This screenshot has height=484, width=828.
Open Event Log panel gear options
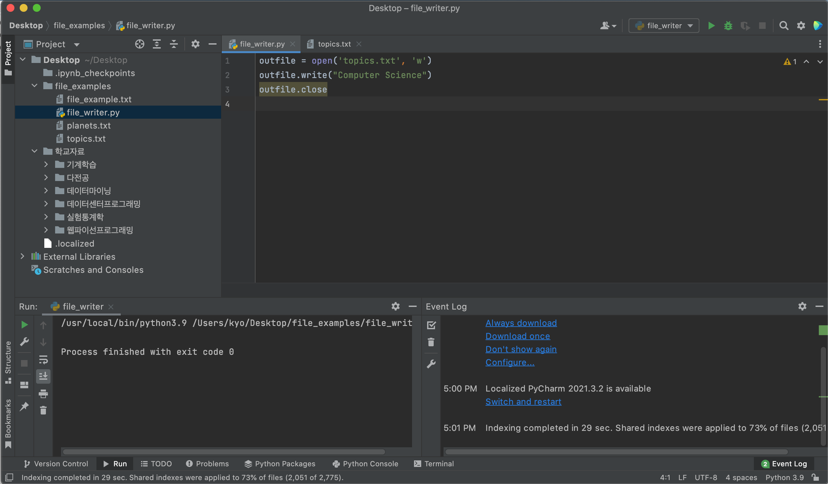802,306
